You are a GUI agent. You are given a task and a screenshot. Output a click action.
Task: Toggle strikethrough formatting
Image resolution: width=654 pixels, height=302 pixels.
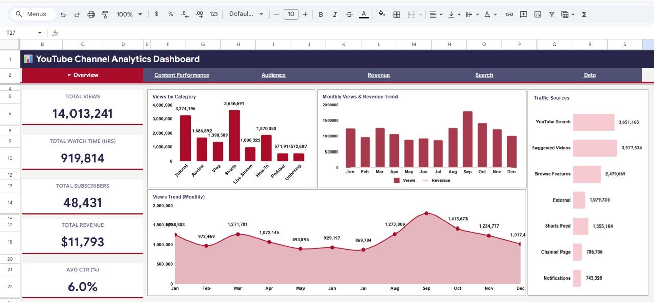pos(349,14)
